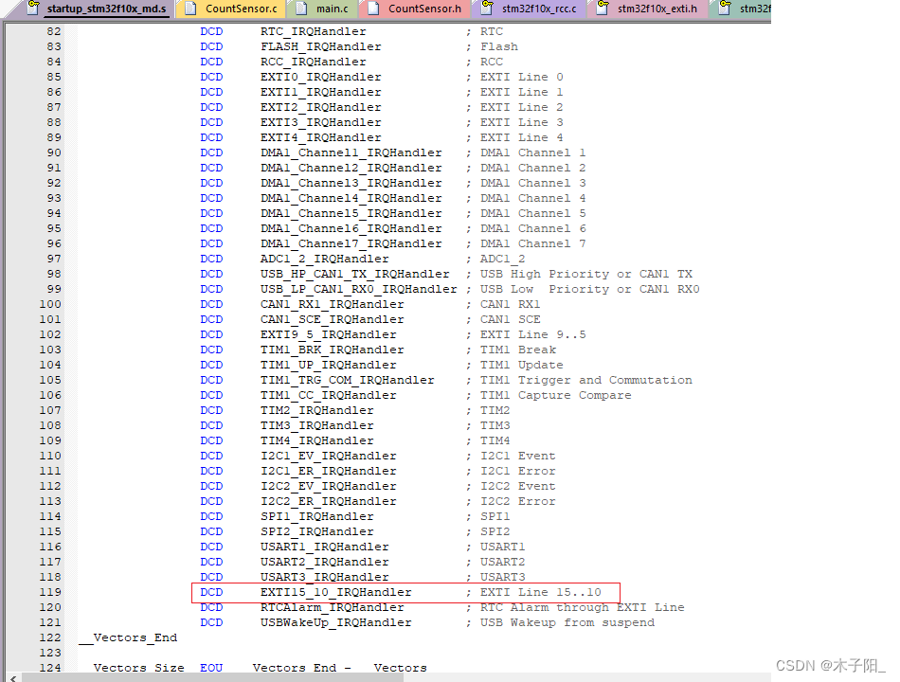Click CAN1_SCE_IRQHandler on line 101
The width and height of the screenshot is (900, 682).
click(x=332, y=320)
